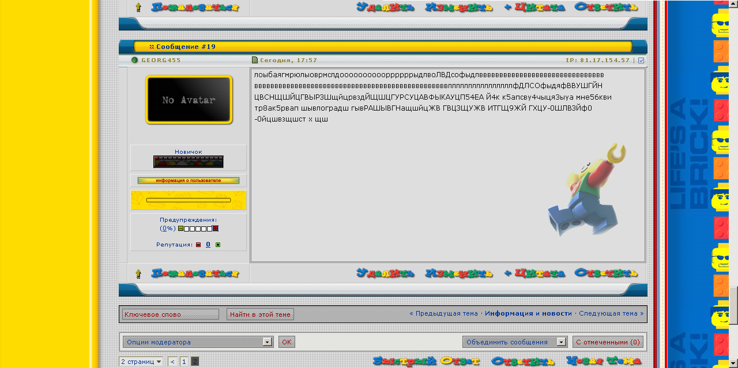
Task: Click the Найти в этой теме button
Action: (260, 314)
